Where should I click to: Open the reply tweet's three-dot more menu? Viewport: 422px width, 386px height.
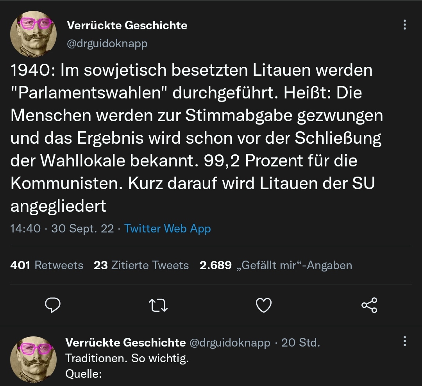(404, 341)
